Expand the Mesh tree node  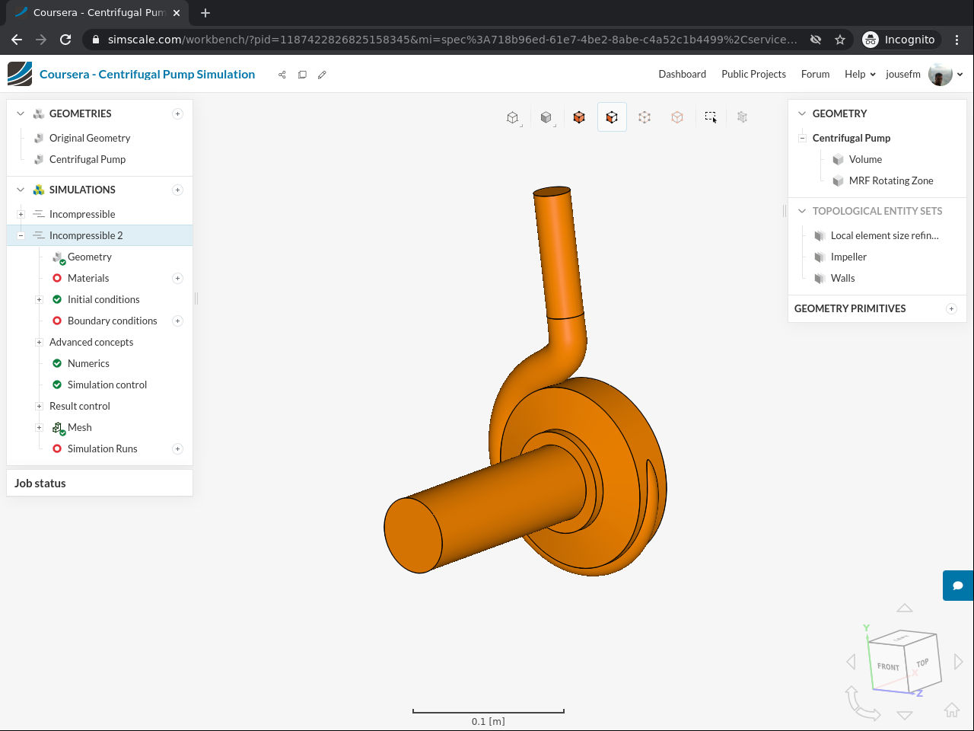(x=39, y=428)
